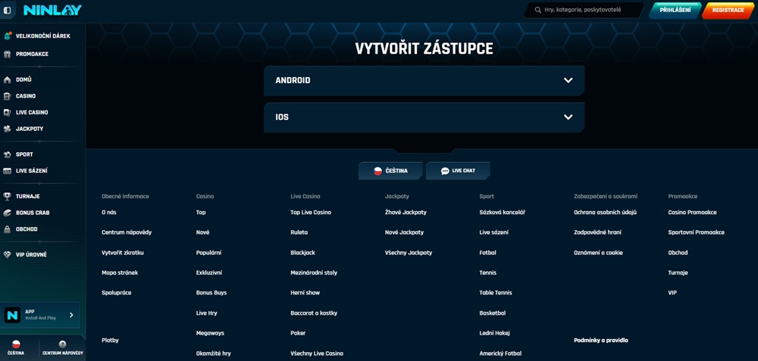Open Blackjack footer link
Viewport: 758px width, 361px height.
click(x=302, y=253)
